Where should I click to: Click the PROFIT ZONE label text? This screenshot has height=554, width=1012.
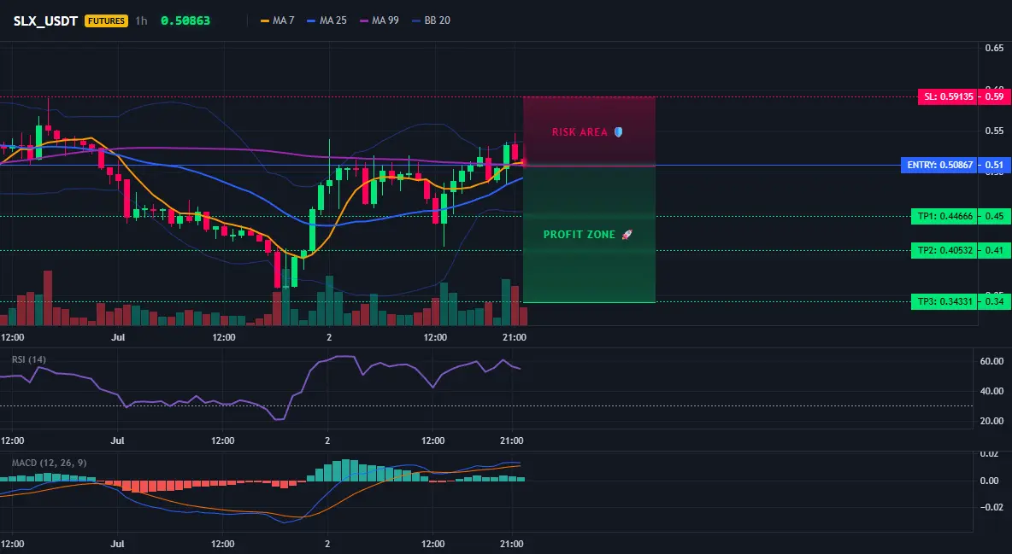coord(579,235)
